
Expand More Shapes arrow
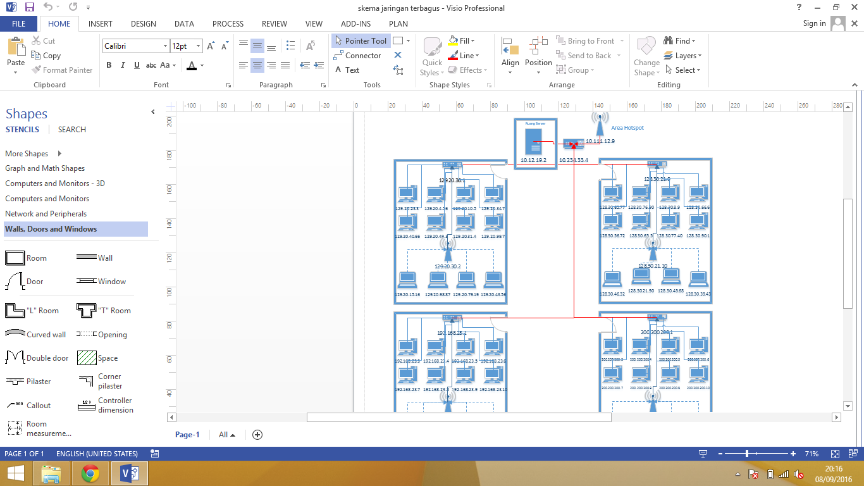(x=59, y=154)
